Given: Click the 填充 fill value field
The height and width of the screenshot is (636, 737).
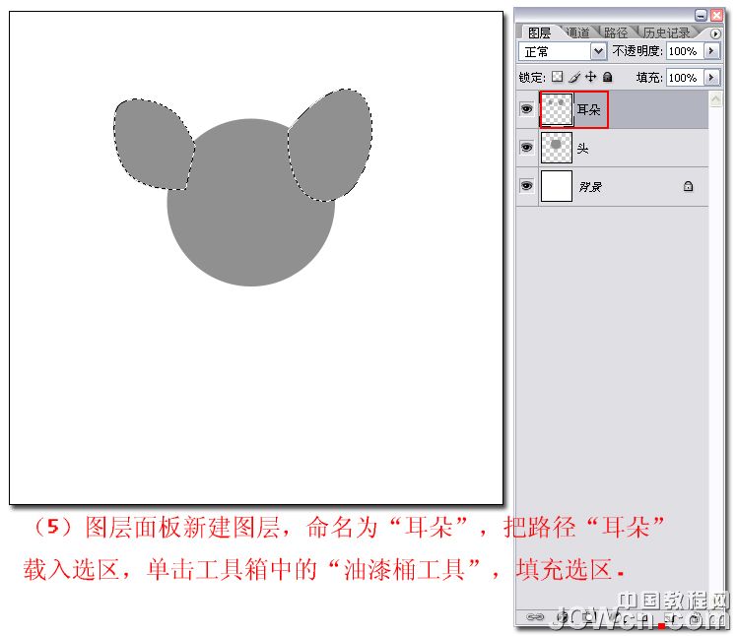Looking at the screenshot, I should click(x=685, y=77).
